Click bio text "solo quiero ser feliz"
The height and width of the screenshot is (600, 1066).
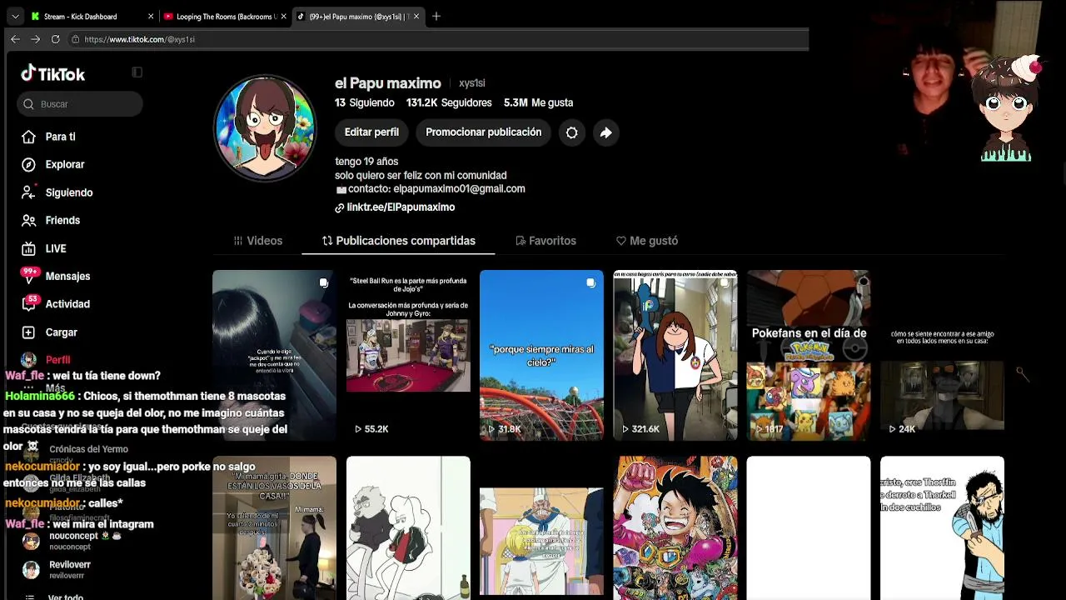421,176
